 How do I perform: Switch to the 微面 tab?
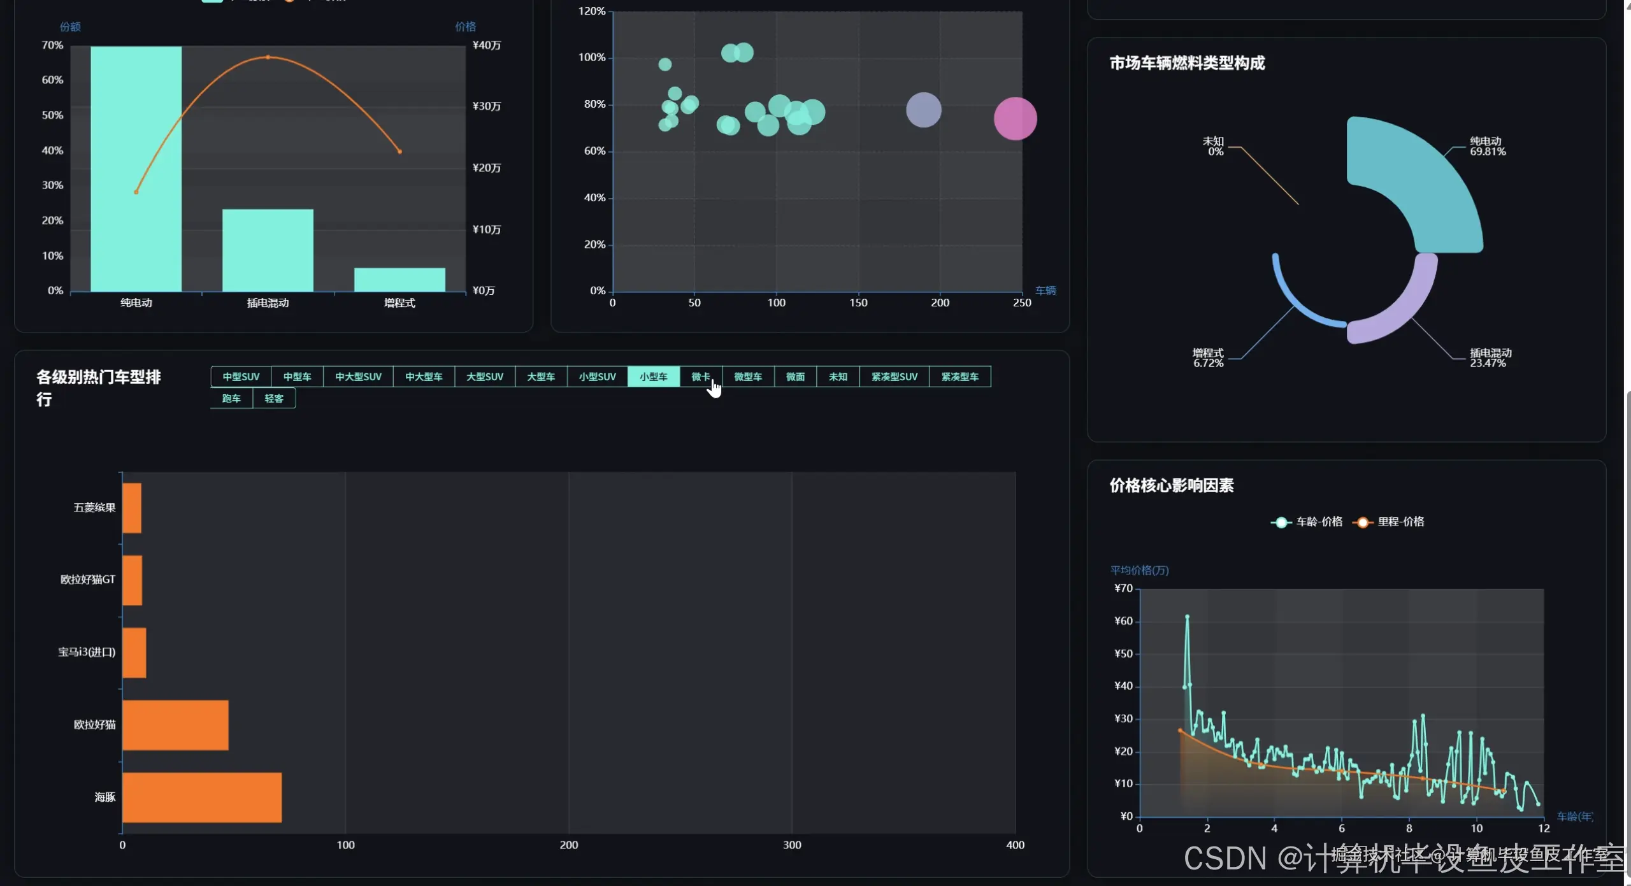[x=794, y=376]
